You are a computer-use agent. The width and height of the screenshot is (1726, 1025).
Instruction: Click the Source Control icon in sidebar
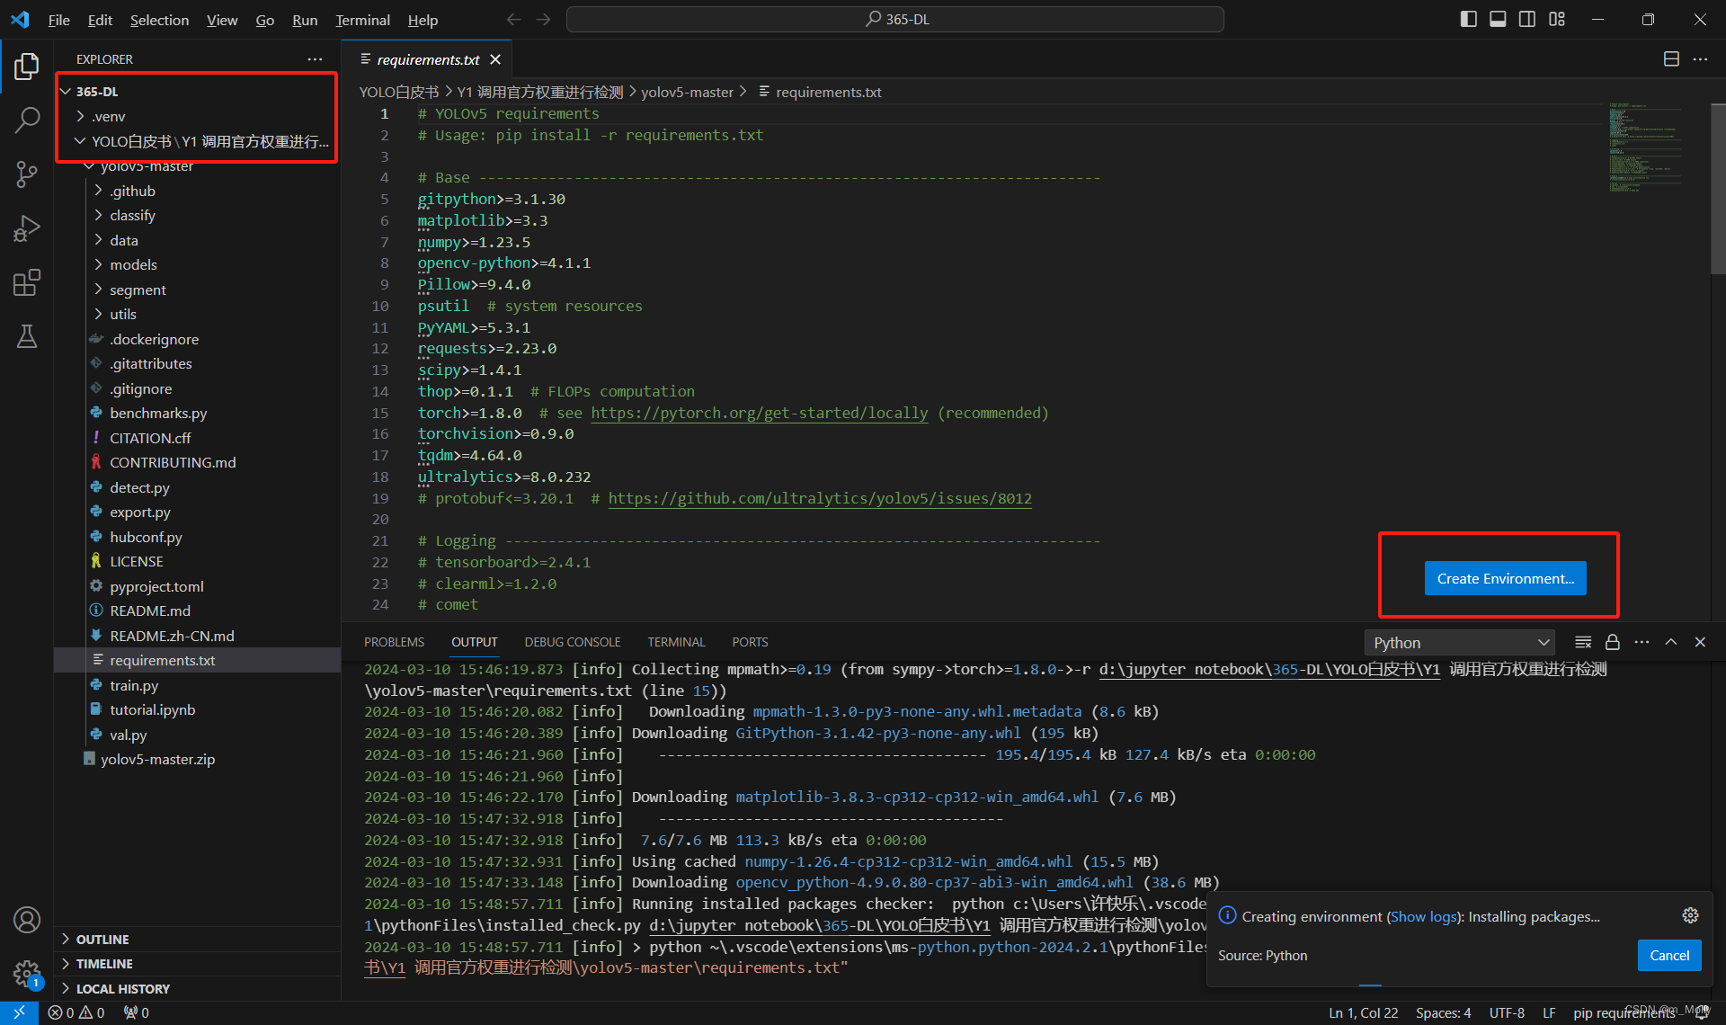[27, 172]
